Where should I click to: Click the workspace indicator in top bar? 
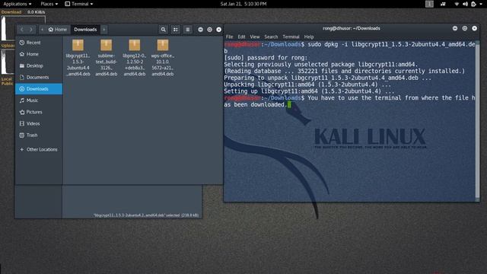tap(429, 4)
